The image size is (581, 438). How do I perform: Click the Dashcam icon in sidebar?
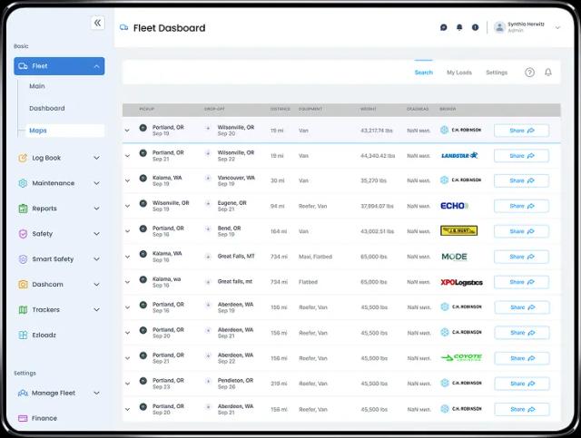pos(23,285)
